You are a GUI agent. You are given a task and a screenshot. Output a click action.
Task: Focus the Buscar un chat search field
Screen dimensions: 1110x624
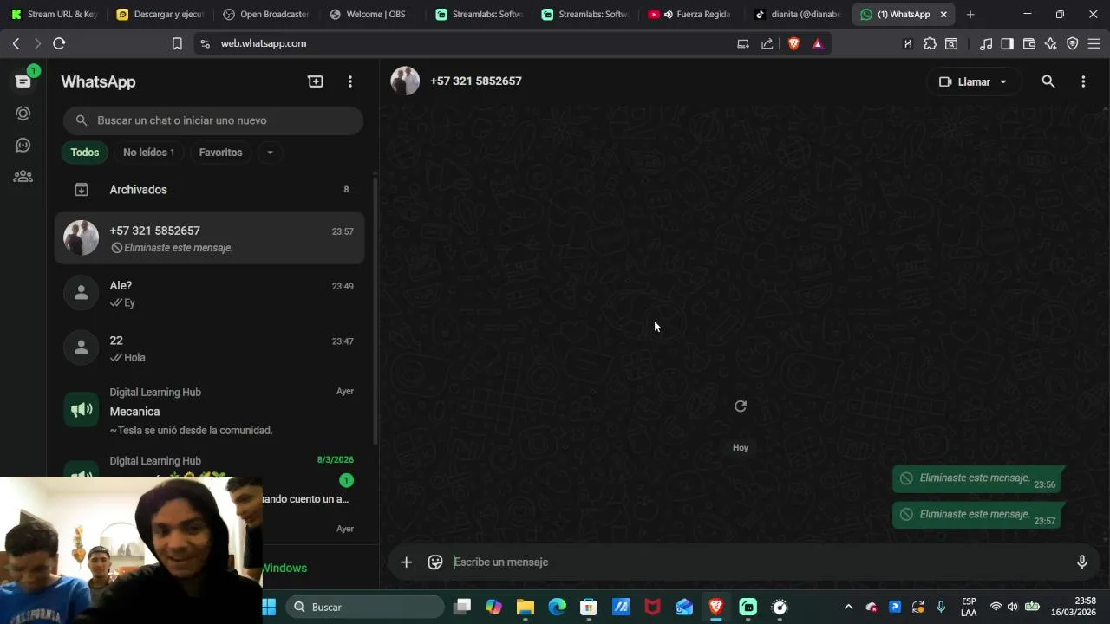click(x=212, y=120)
